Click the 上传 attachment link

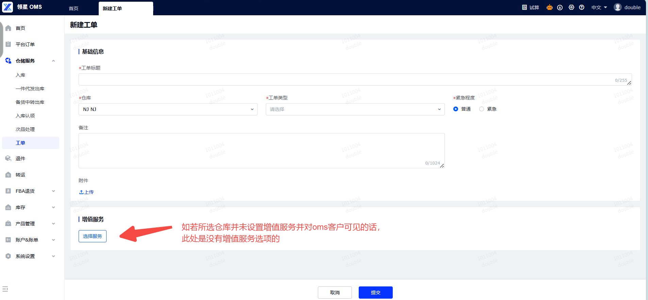pyautogui.click(x=86, y=192)
